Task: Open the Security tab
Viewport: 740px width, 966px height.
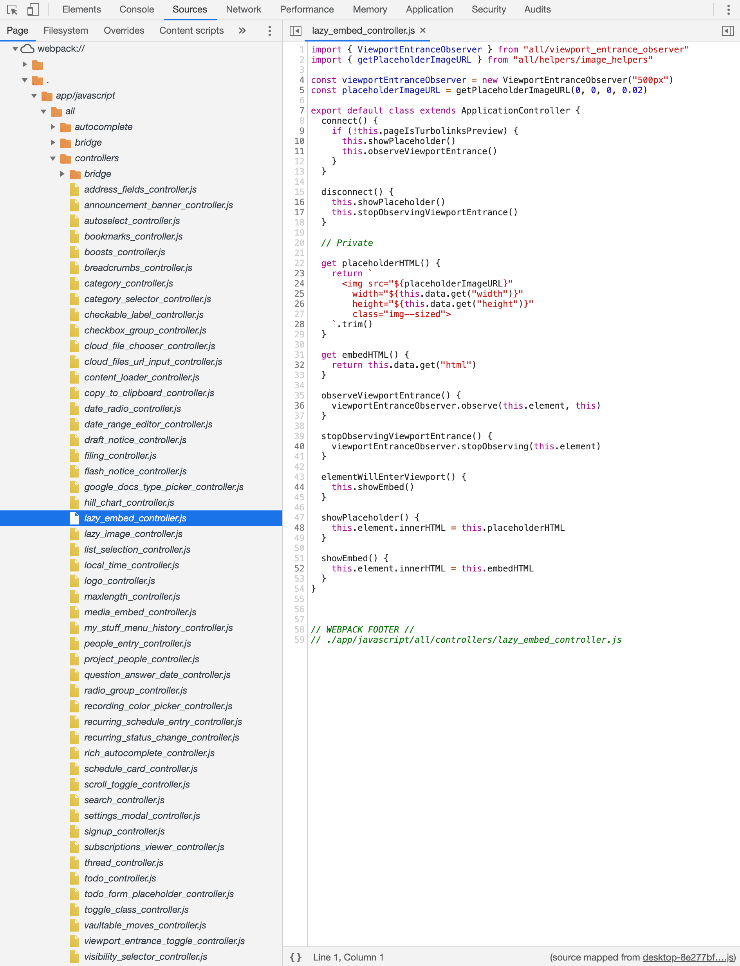Action: click(x=489, y=9)
